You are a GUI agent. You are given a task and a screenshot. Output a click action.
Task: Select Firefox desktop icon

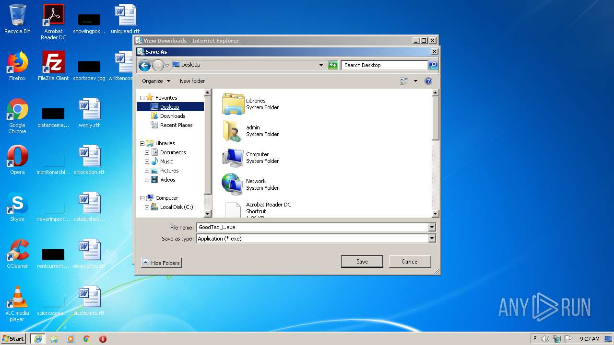click(17, 66)
